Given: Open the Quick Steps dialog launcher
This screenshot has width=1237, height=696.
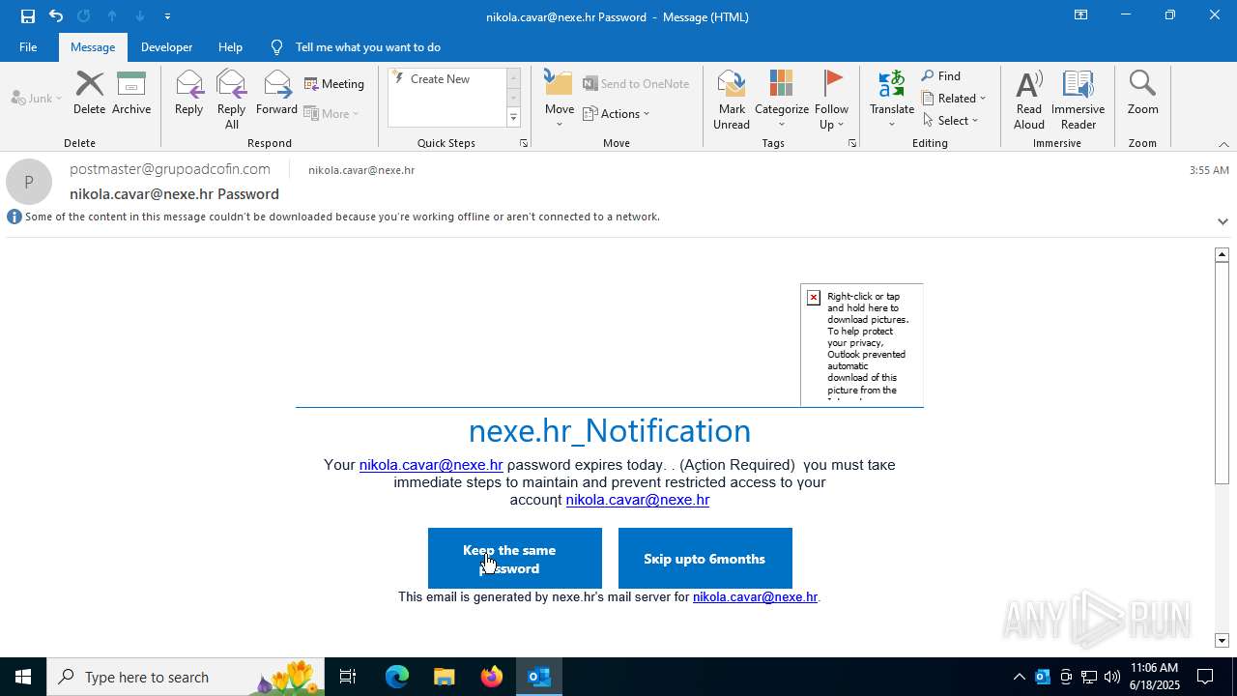Looking at the screenshot, I should click(x=524, y=143).
